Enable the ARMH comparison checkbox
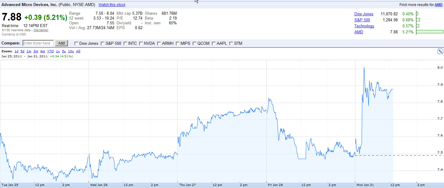 (159, 44)
